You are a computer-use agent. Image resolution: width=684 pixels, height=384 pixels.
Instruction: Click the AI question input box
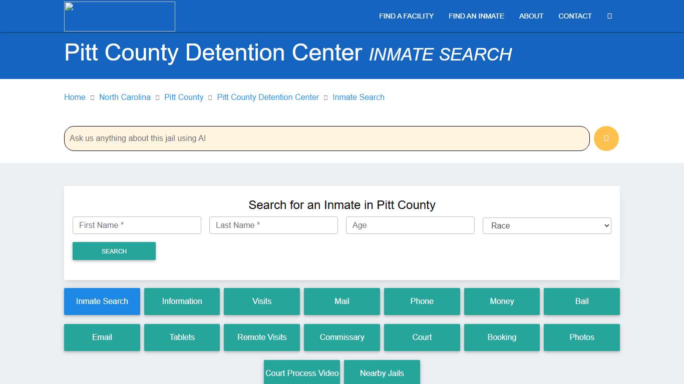click(x=326, y=138)
